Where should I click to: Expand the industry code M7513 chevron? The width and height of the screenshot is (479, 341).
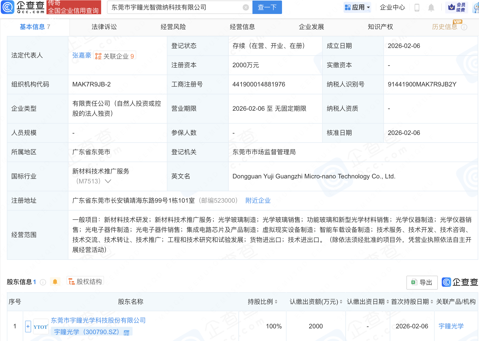[108, 181]
